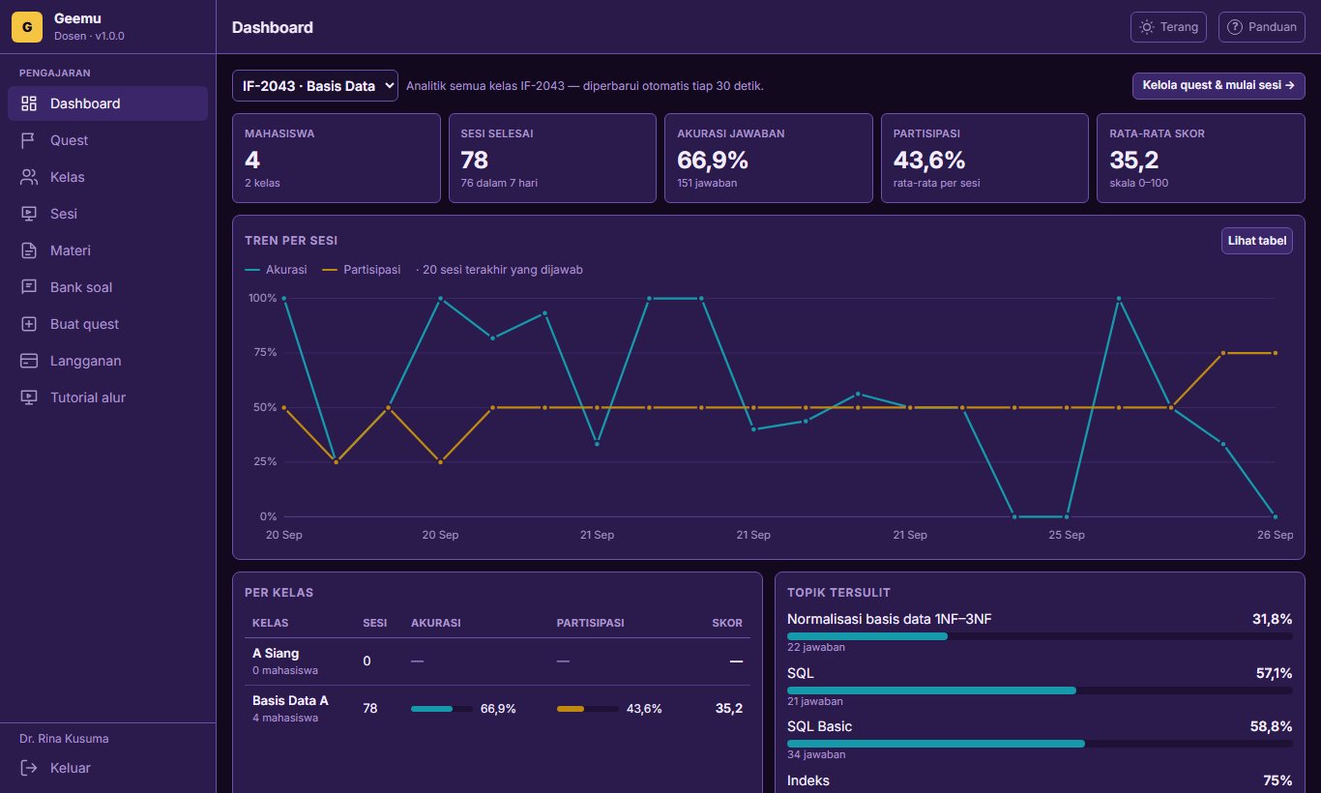This screenshot has width=1321, height=793.
Task: Open the Quest menu item
Action: tap(107, 140)
